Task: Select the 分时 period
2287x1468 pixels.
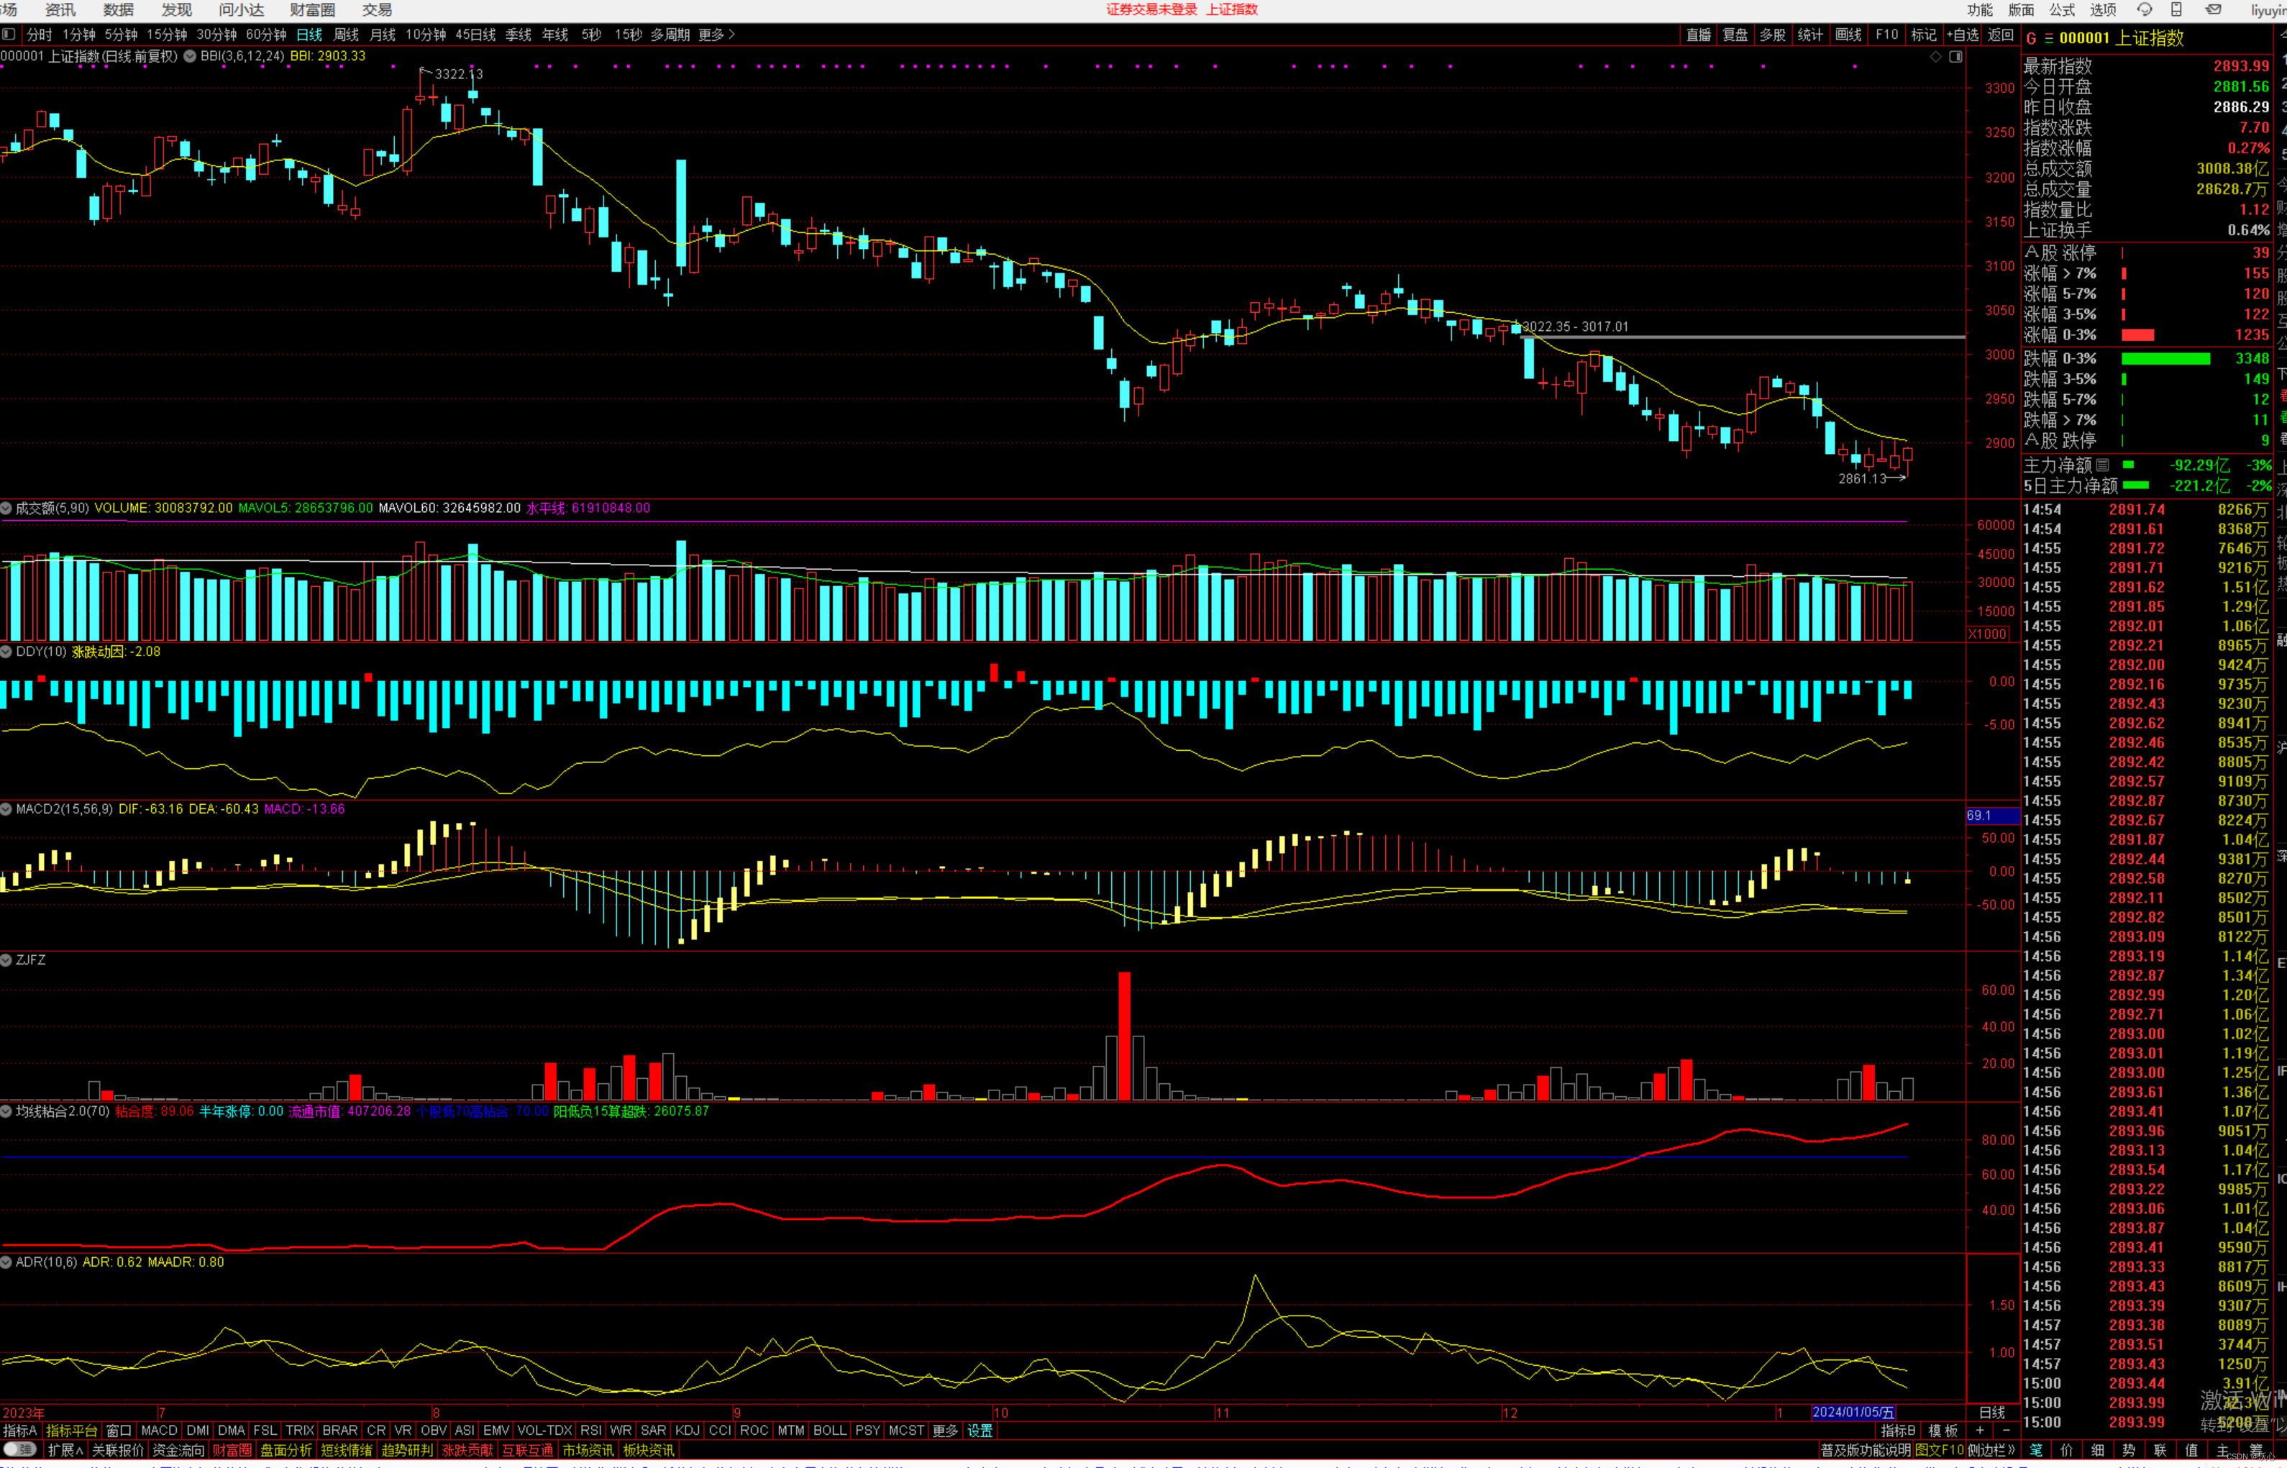Action: [x=39, y=35]
